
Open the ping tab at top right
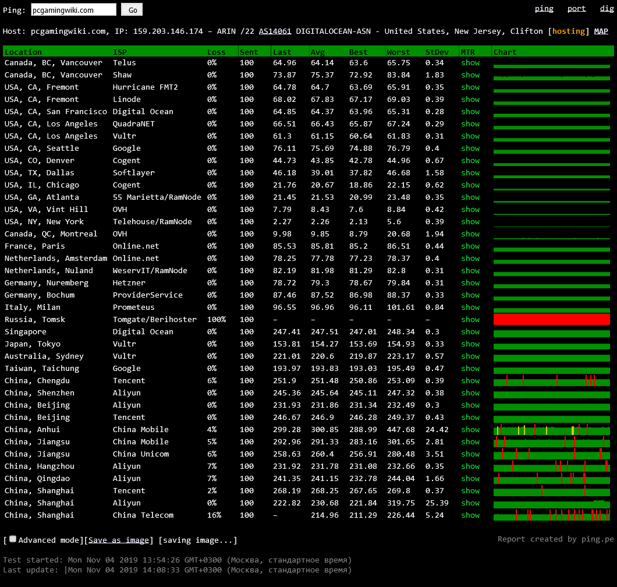(544, 9)
